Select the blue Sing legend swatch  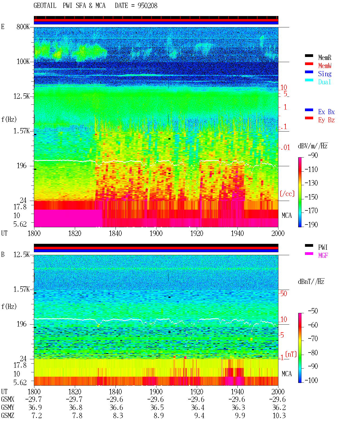[309, 72]
